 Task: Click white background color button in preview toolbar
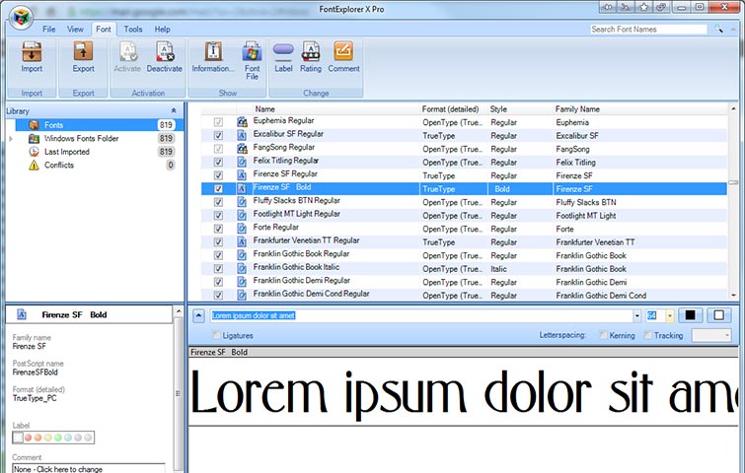718,315
